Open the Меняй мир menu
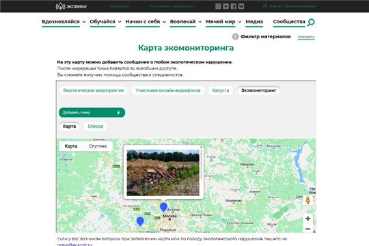 click(221, 22)
